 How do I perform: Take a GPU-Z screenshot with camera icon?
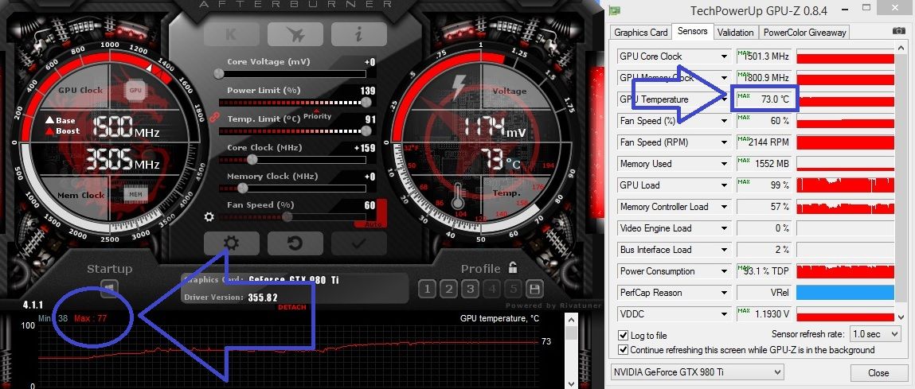coord(898,32)
